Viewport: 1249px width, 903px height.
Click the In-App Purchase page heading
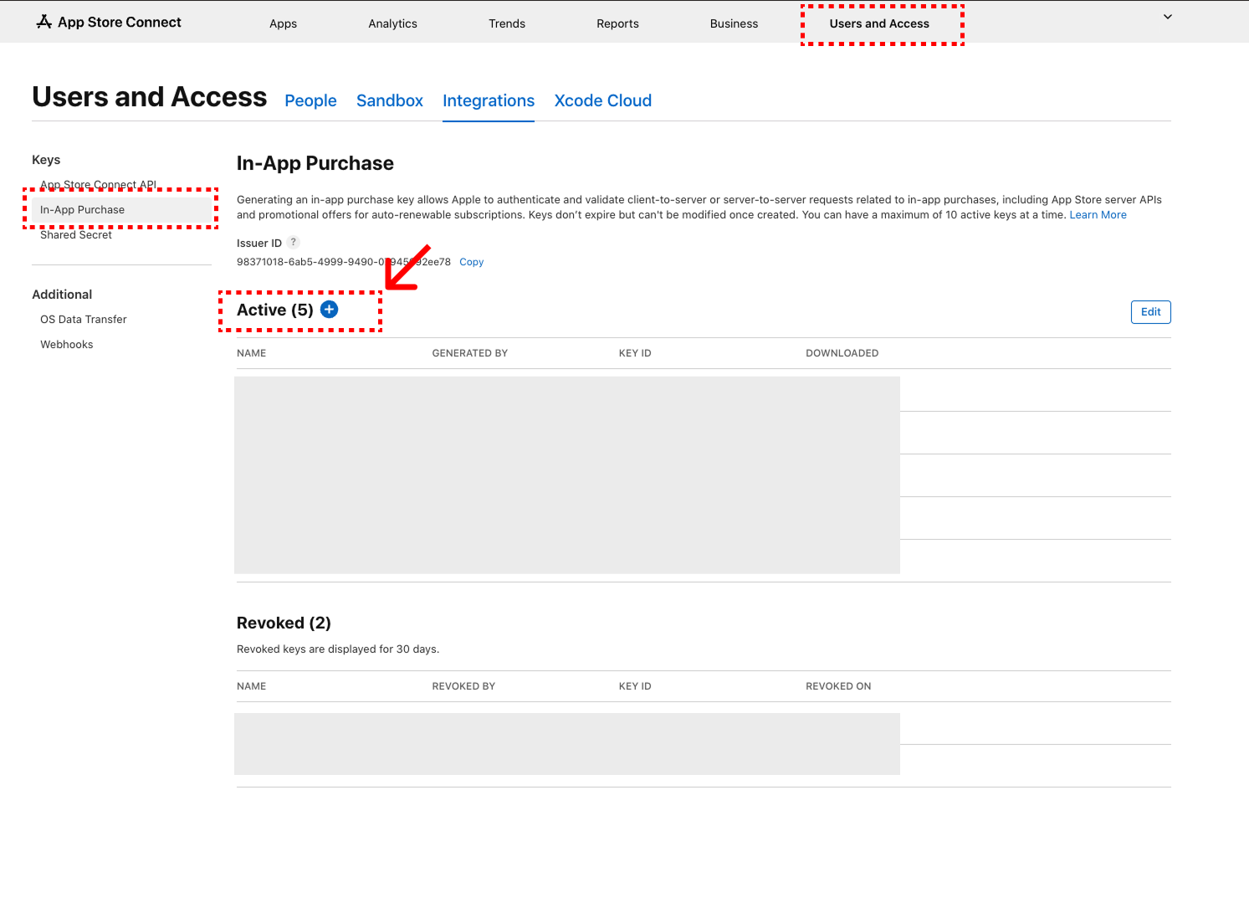coord(315,163)
